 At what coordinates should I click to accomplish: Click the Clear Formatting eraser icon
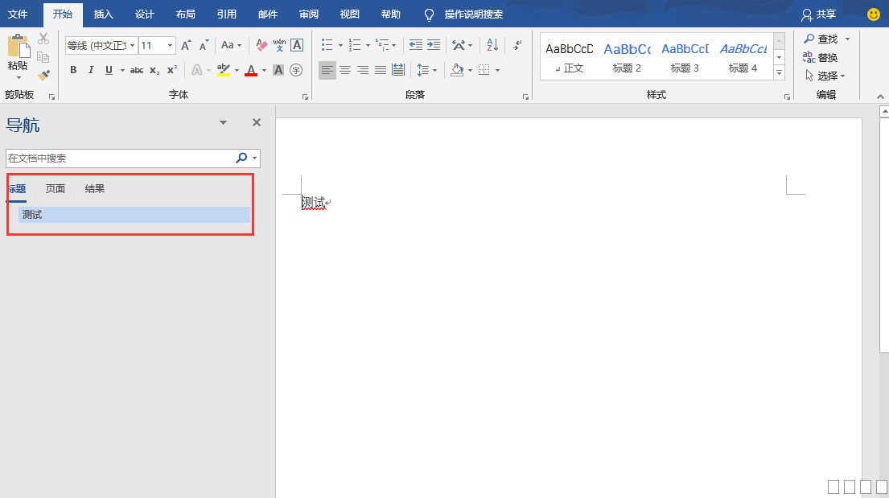pyautogui.click(x=261, y=45)
